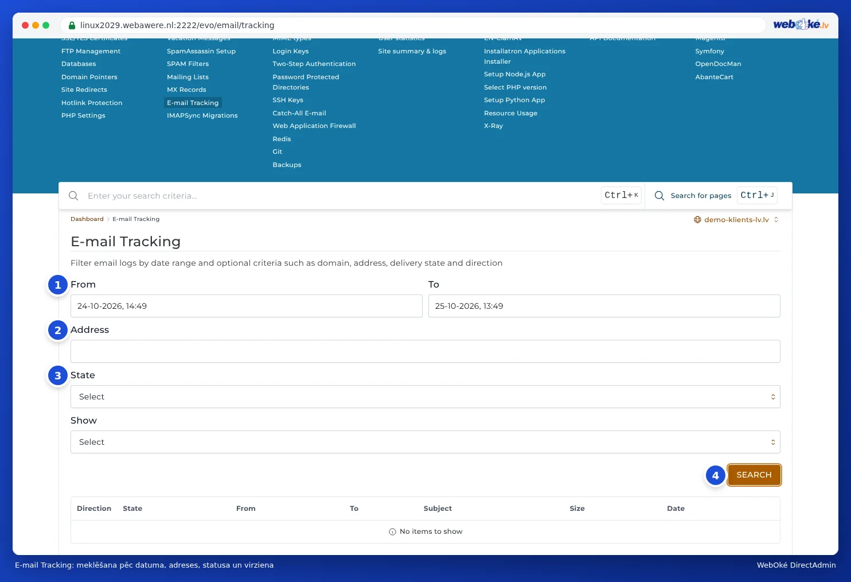851x582 pixels.
Task: Open PHP Settings
Action: coord(83,115)
